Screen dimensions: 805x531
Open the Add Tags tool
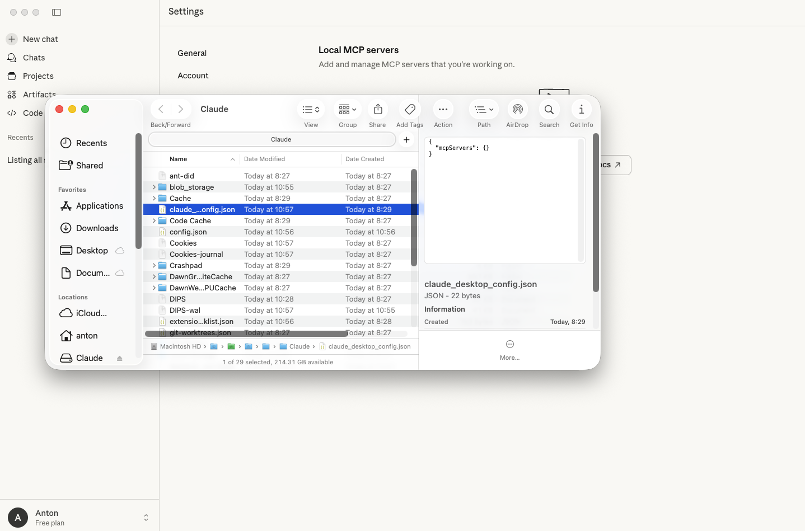coord(410,110)
